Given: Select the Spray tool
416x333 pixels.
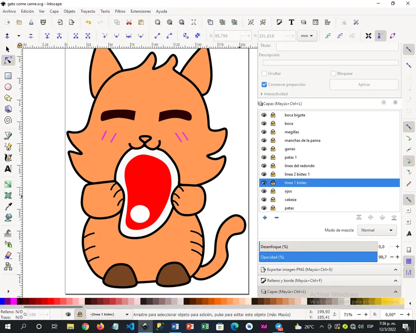Looking at the screenshot, I should (x=8, y=244).
